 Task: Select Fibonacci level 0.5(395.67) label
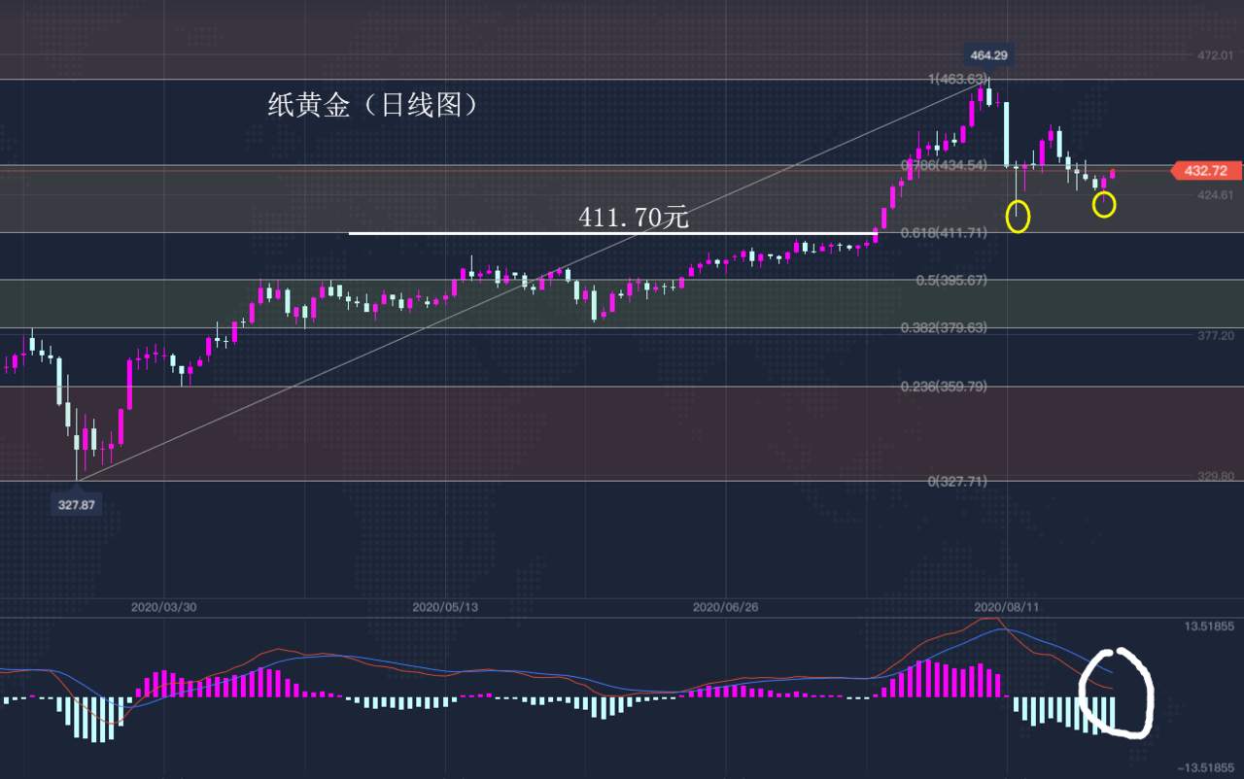pos(951,280)
